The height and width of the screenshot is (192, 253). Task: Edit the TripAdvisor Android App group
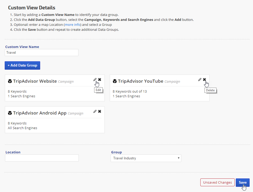95,111
